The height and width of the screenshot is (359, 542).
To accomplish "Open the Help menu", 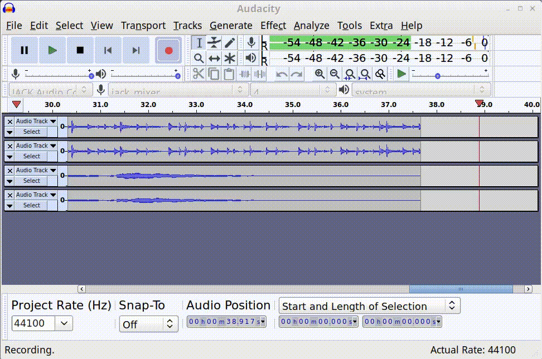I will coord(412,26).
